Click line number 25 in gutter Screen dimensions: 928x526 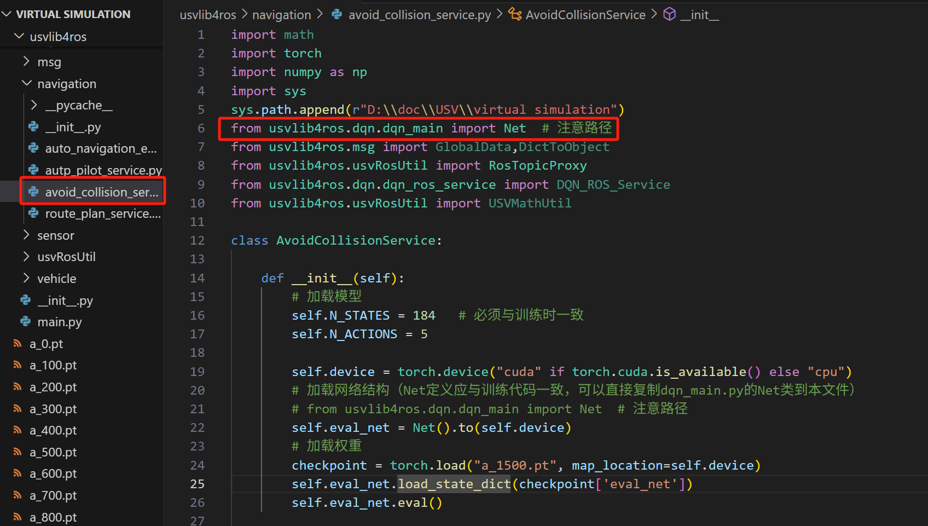click(197, 484)
